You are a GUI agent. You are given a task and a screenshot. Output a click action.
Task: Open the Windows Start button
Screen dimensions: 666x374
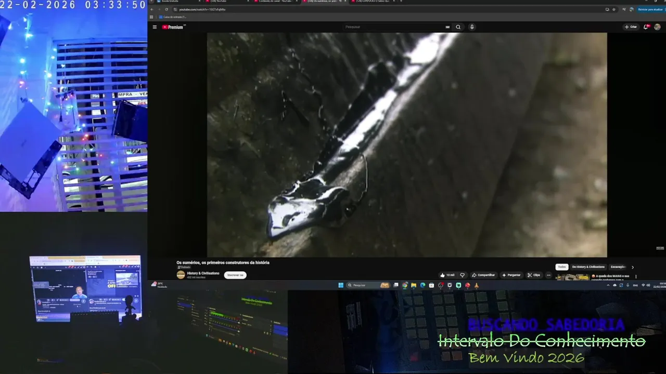[x=341, y=285]
